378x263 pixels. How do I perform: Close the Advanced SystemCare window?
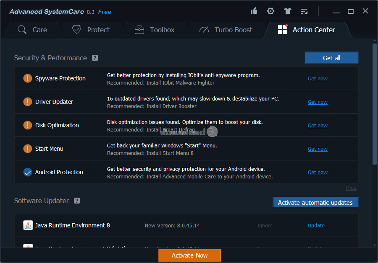365,11
